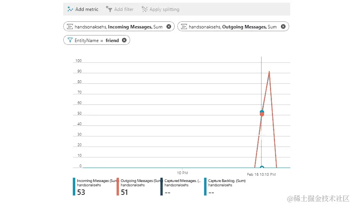Click the Apply splitting icon
This screenshot has width=352, height=205.
(144, 9)
